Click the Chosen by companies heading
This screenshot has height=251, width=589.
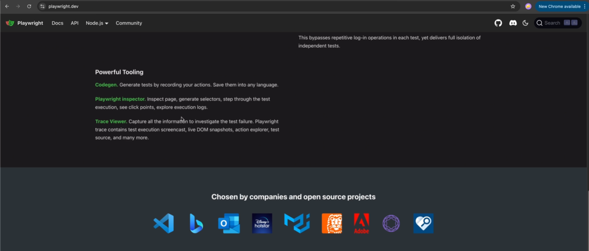(x=294, y=197)
